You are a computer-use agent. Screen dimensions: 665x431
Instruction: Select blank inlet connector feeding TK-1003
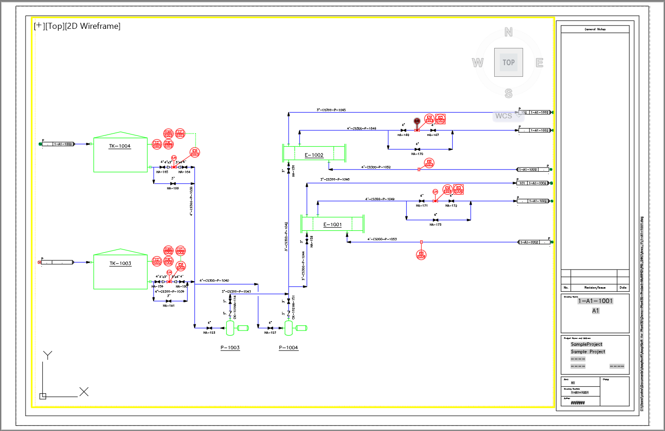pyautogui.click(x=57, y=263)
